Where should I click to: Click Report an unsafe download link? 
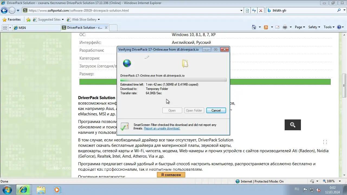tap(162, 128)
